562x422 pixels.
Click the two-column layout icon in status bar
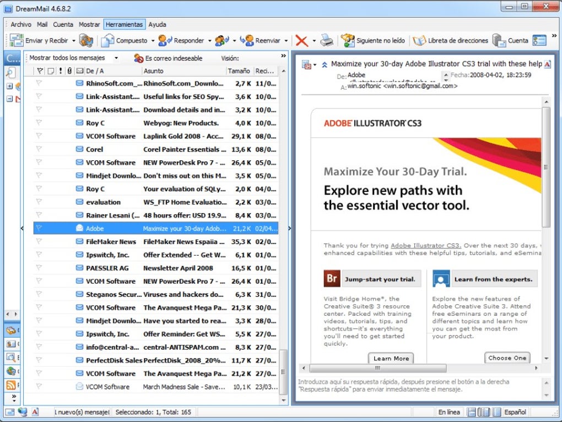[484, 412]
